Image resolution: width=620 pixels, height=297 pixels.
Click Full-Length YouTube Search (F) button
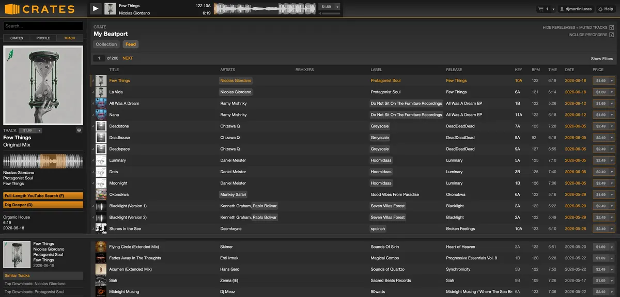(x=43, y=196)
